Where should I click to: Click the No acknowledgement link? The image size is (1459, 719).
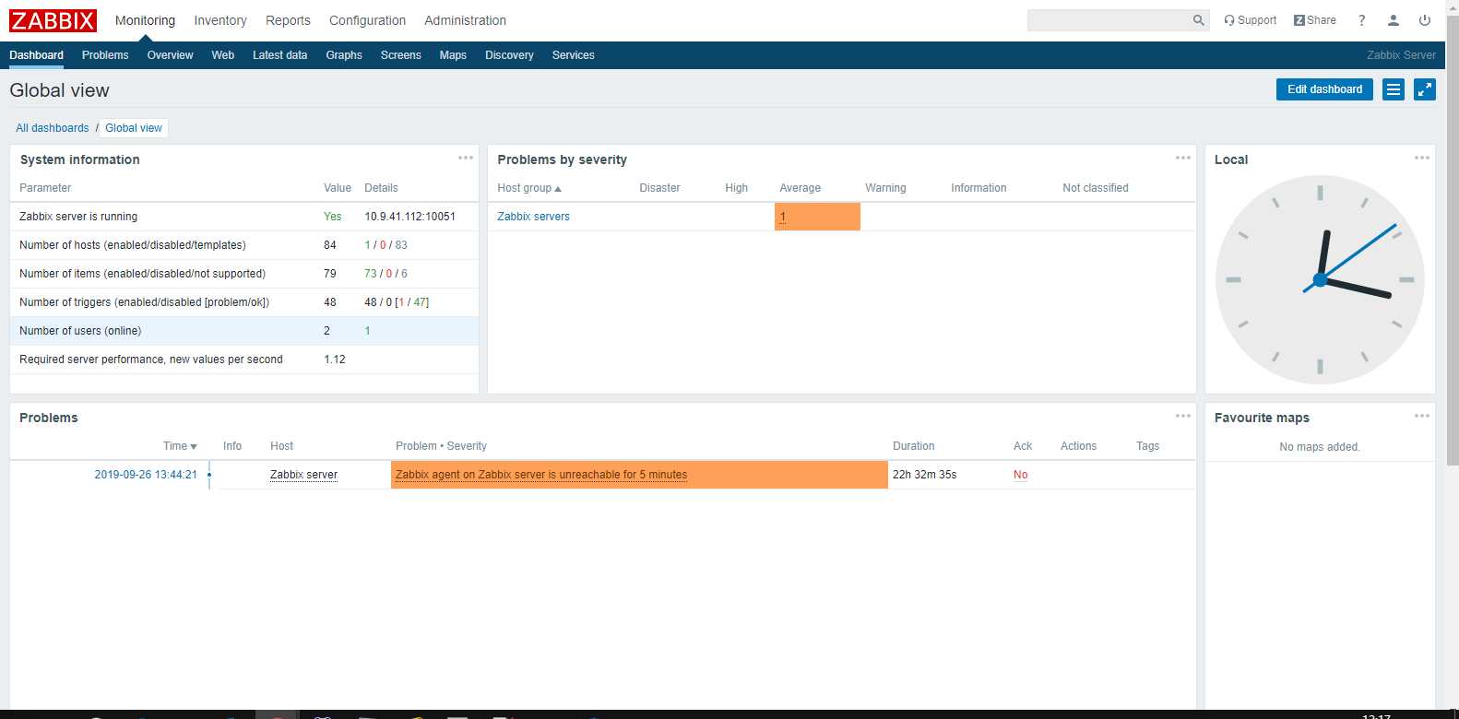[x=1020, y=475]
